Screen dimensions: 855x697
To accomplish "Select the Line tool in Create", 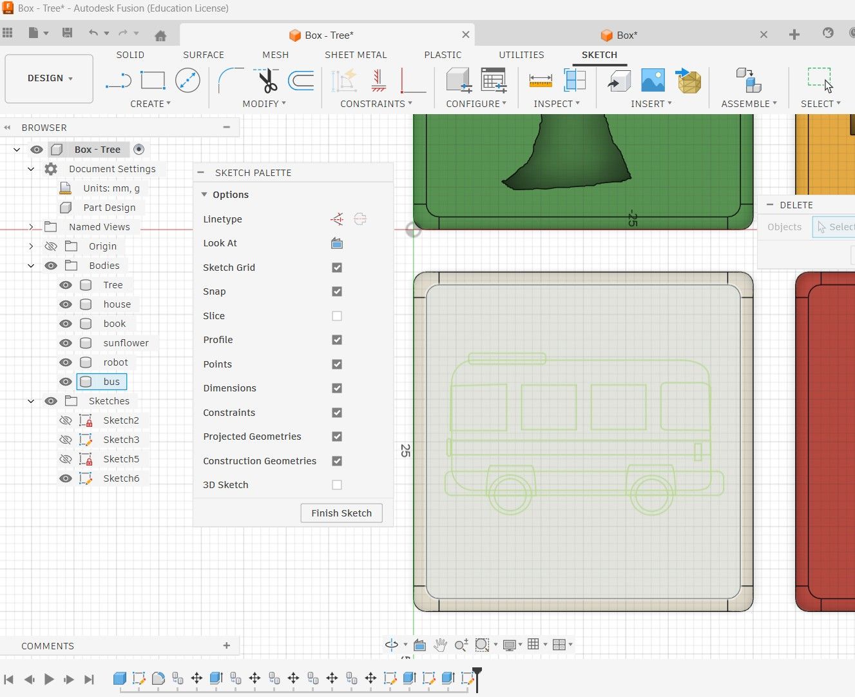I will (x=118, y=81).
